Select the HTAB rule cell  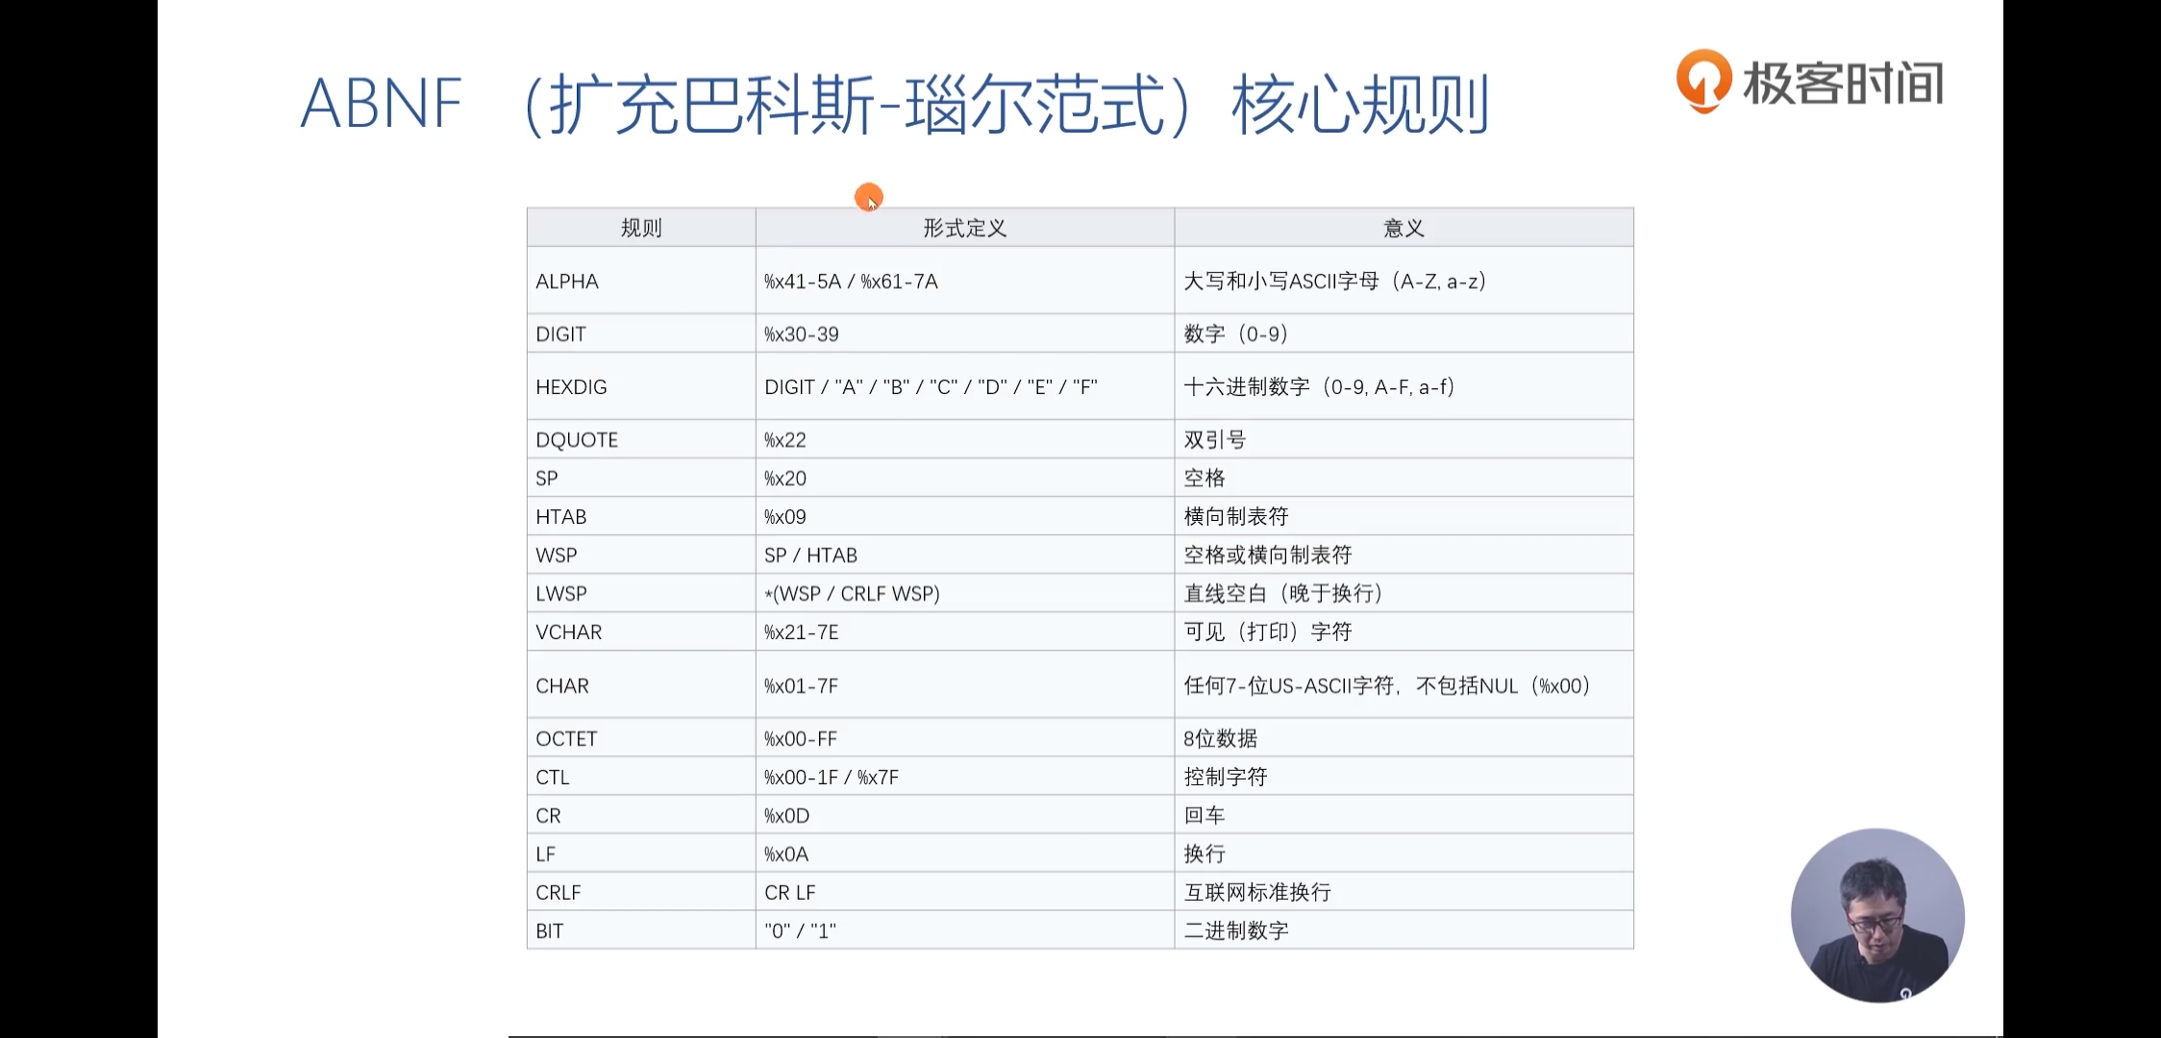coord(641,516)
